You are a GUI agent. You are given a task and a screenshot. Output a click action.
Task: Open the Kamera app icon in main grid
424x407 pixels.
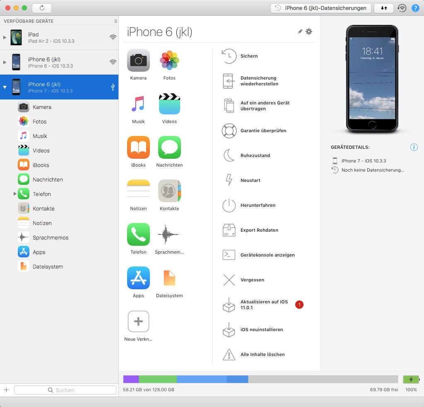pyautogui.click(x=138, y=61)
